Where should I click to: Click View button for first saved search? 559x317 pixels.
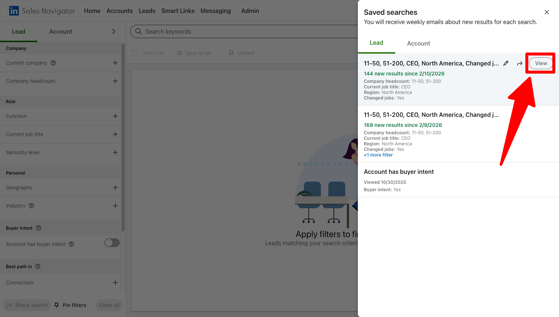(541, 63)
